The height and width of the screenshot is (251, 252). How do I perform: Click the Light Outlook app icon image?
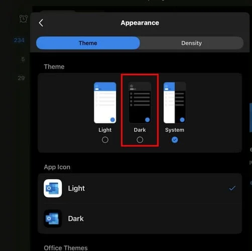pyautogui.click(x=53, y=188)
